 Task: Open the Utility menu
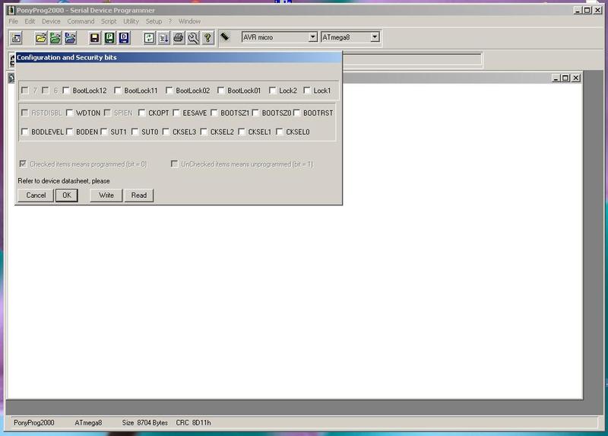[x=131, y=21]
